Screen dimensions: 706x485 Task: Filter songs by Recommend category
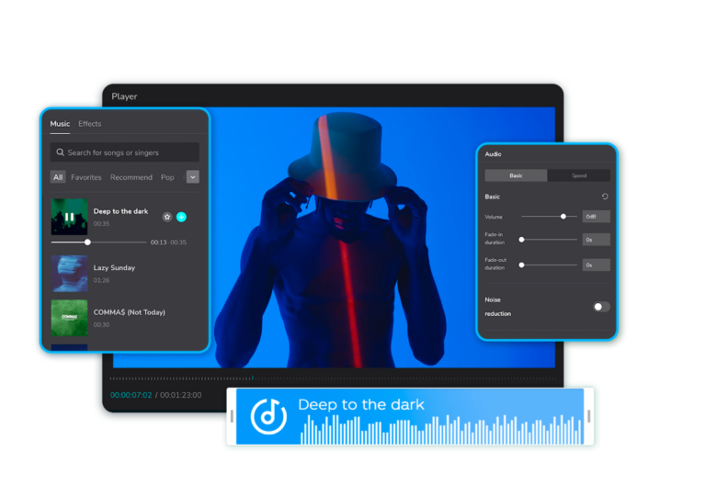pos(131,177)
